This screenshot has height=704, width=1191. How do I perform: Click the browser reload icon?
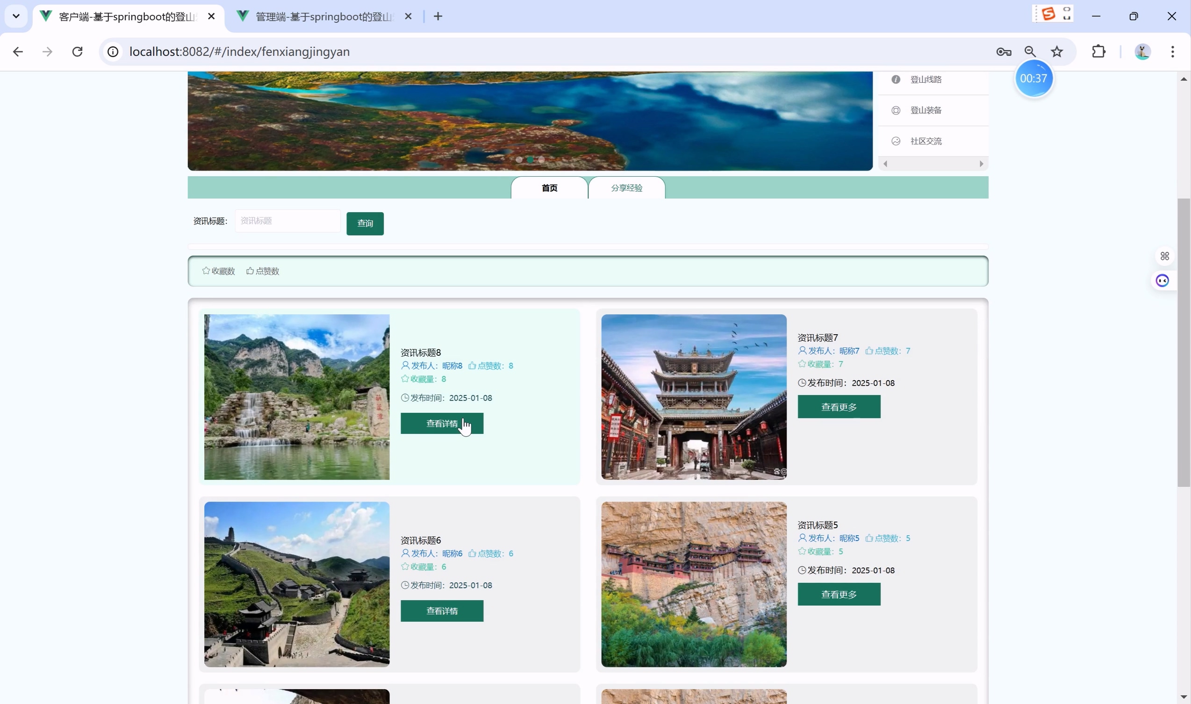[x=77, y=52]
